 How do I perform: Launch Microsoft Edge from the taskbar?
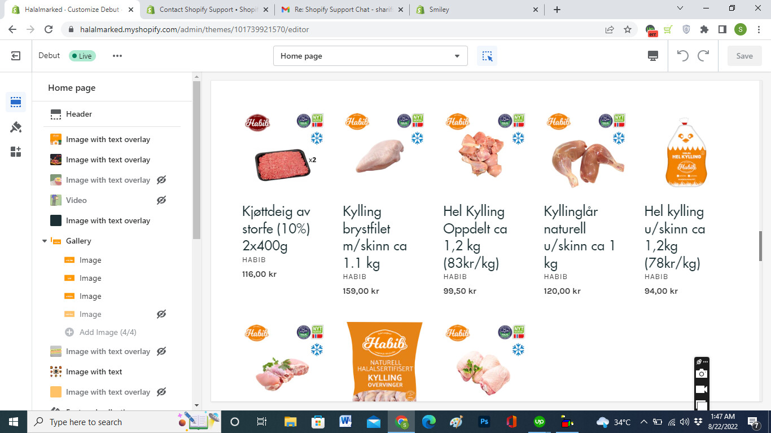[x=429, y=422]
